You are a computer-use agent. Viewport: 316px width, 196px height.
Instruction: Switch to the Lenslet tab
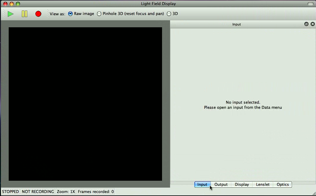click(x=263, y=184)
